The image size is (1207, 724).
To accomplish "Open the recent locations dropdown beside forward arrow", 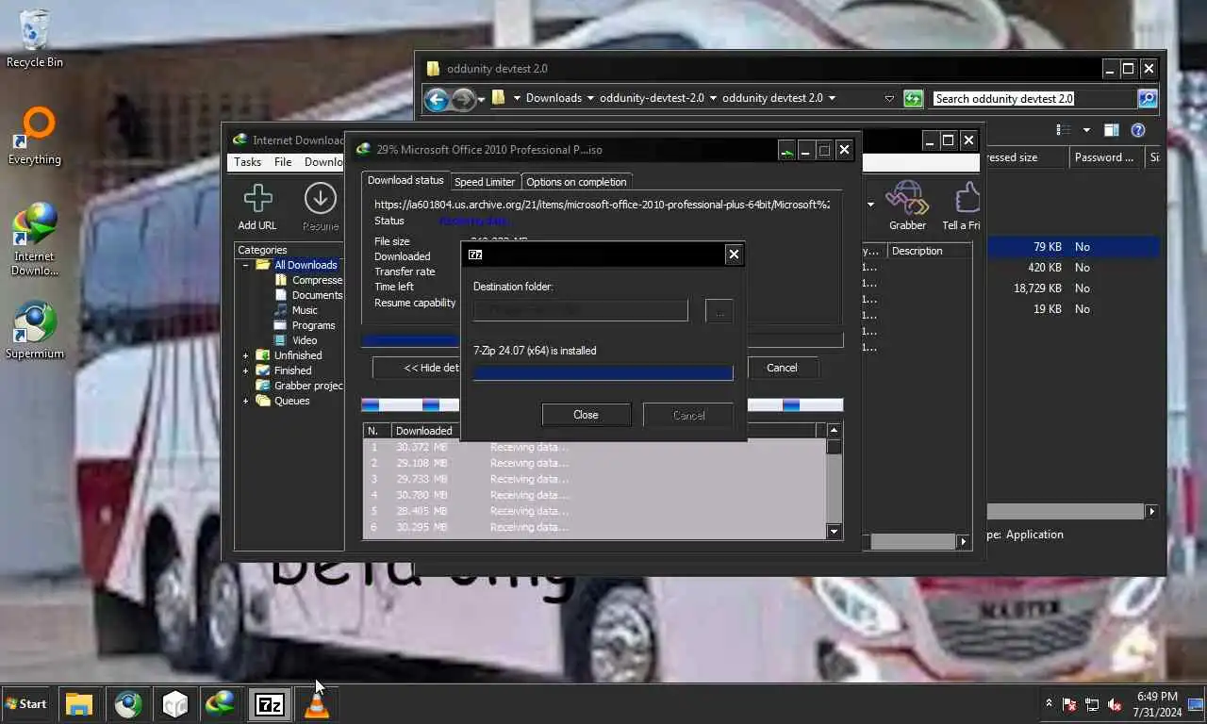I will pos(481,98).
